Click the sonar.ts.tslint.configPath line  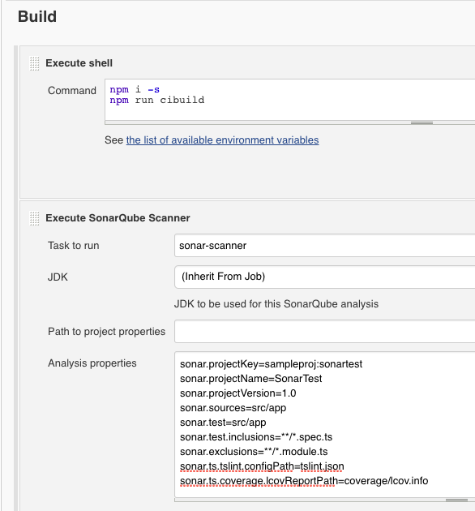point(262,466)
